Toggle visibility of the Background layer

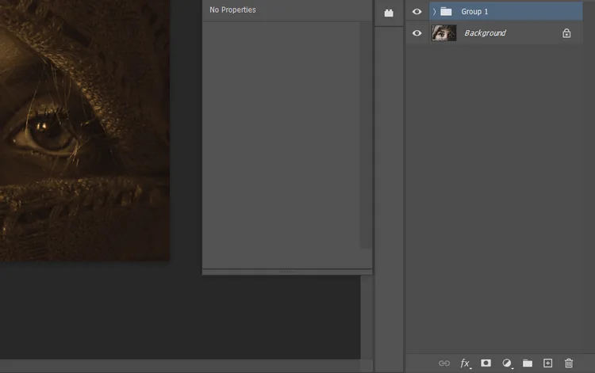tap(417, 33)
